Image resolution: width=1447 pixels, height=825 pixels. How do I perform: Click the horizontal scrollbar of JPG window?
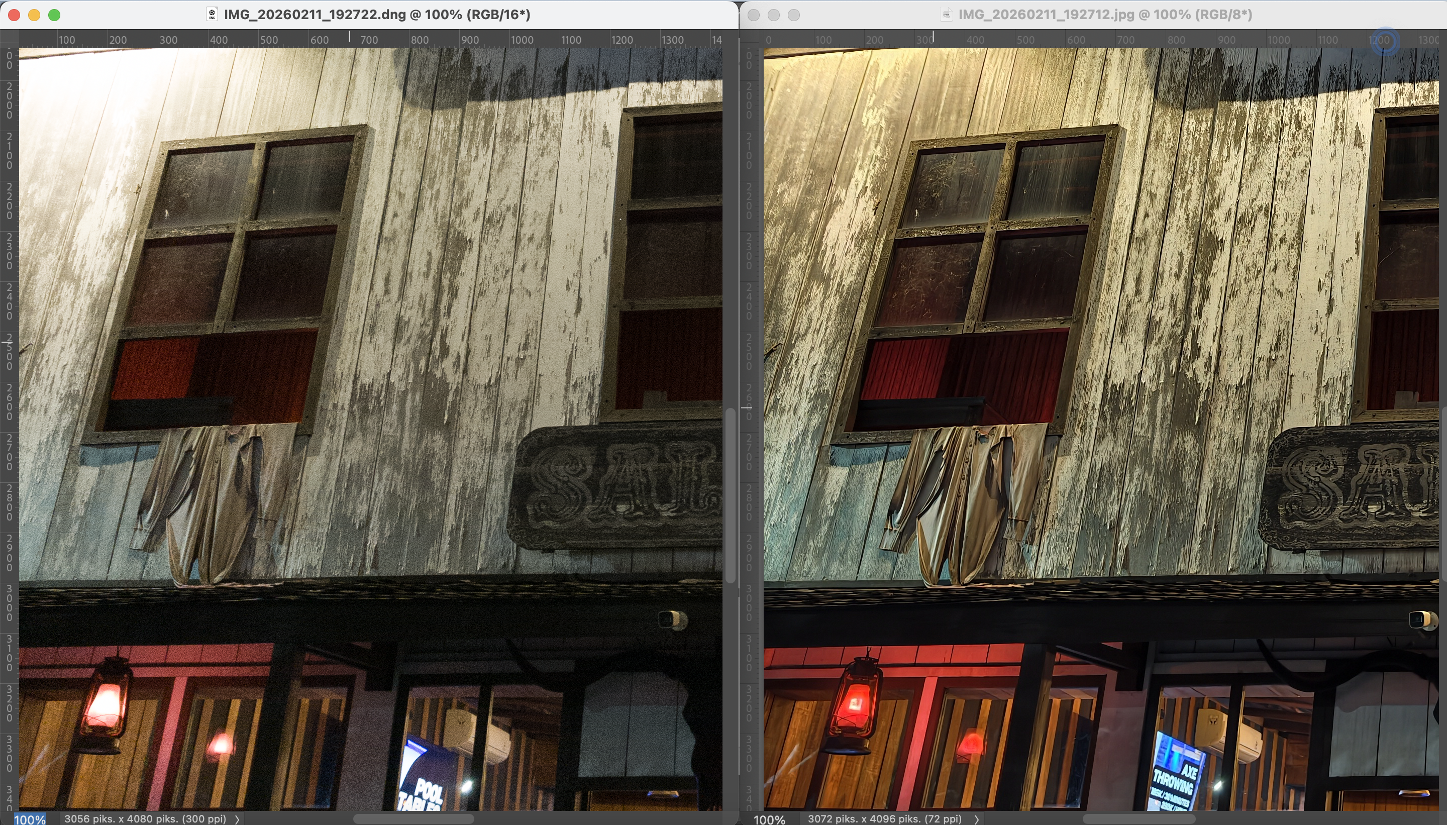pyautogui.click(x=1139, y=819)
